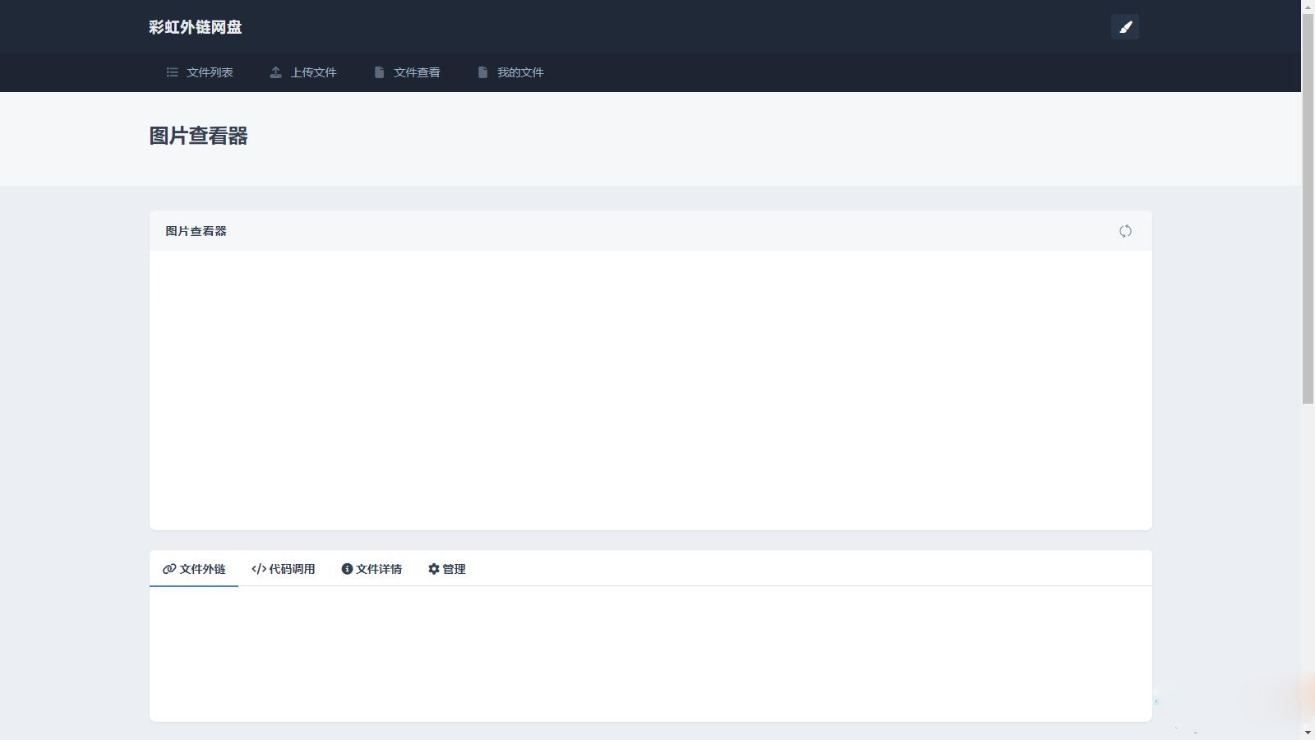The image size is (1315, 740).
Task: Click the page scrollbar up arrow
Action: click(1308, 7)
